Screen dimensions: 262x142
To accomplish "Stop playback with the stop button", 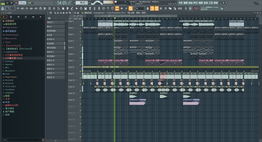I will pos(11,3).
